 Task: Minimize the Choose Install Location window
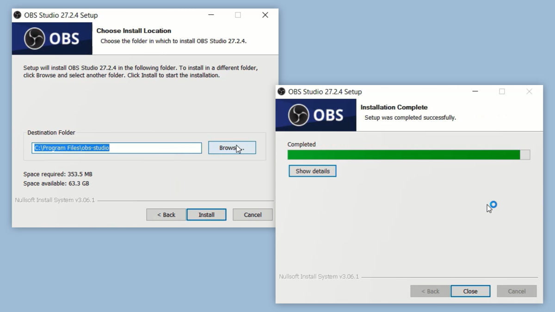click(210, 15)
